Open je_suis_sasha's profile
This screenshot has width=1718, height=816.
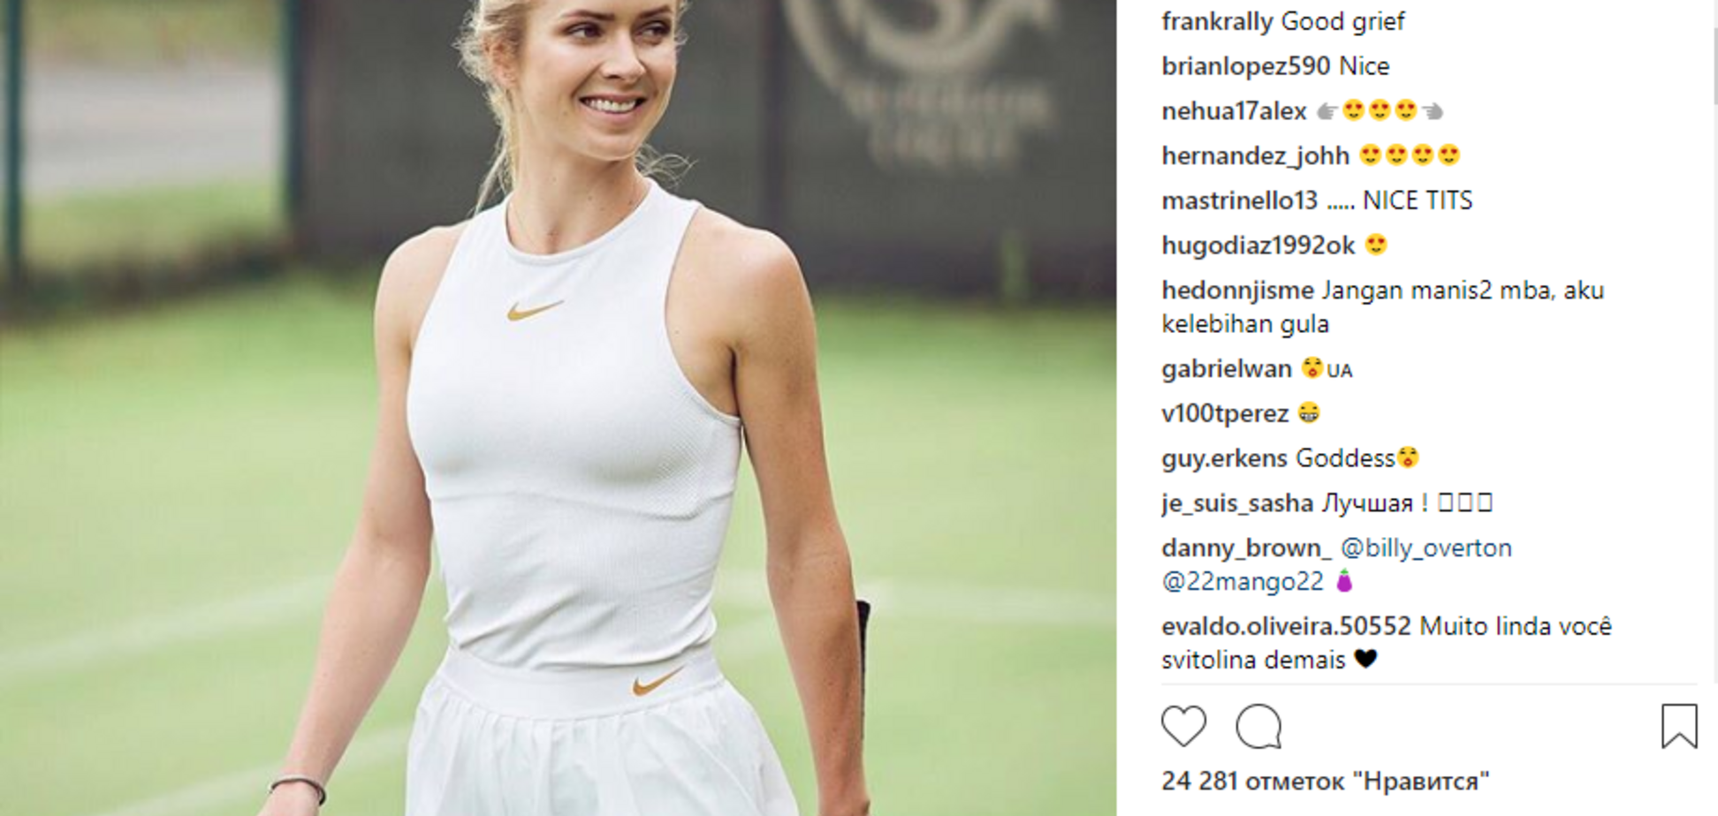click(x=1237, y=503)
